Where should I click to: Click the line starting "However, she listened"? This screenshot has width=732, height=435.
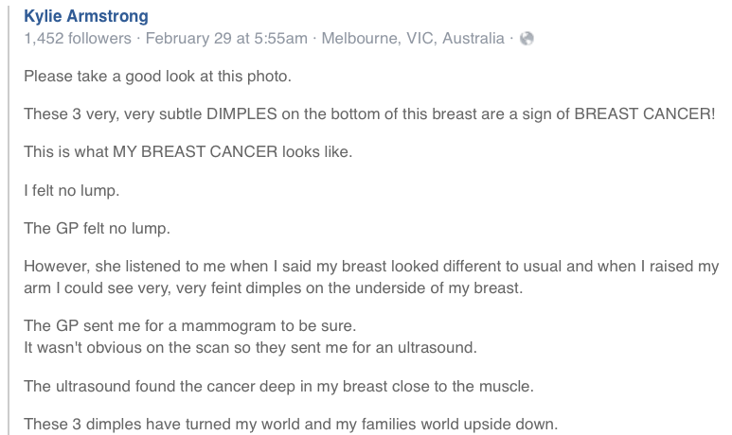(x=371, y=267)
